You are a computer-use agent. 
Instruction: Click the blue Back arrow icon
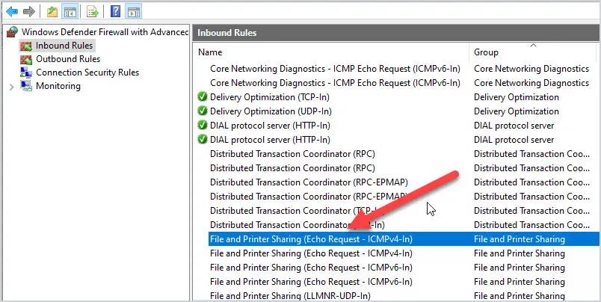coord(11,11)
